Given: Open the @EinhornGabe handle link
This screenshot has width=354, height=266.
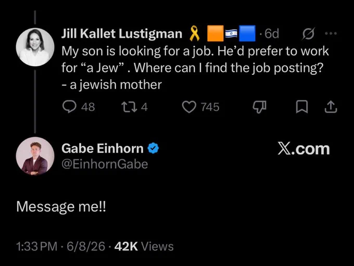Looking at the screenshot, I should tap(105, 164).
